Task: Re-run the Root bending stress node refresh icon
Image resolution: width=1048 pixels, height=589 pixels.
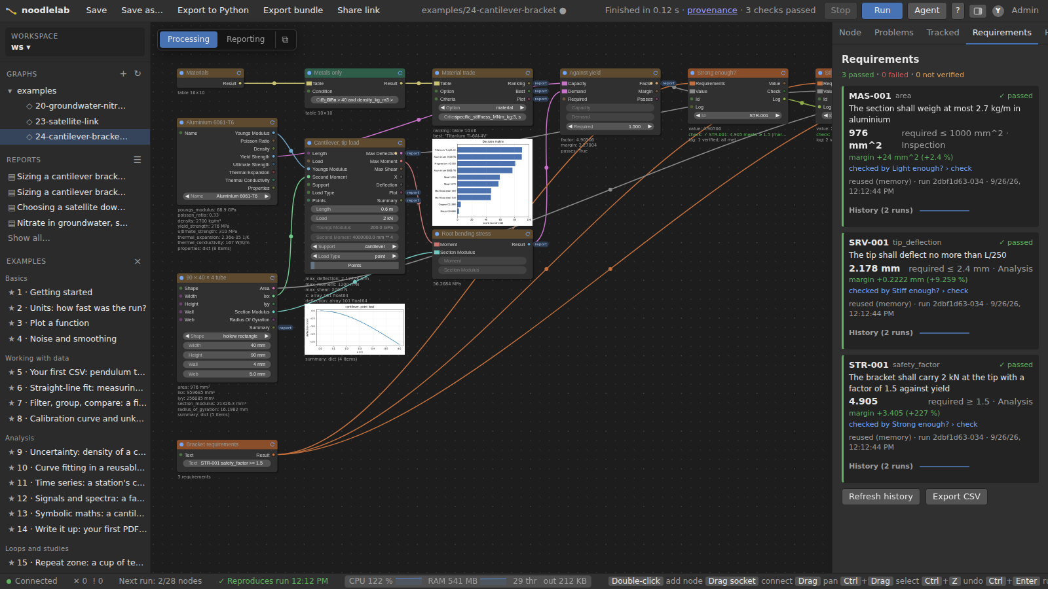Action: click(x=527, y=234)
